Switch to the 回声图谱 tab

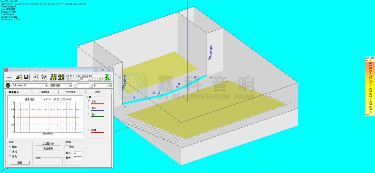coord(44,92)
